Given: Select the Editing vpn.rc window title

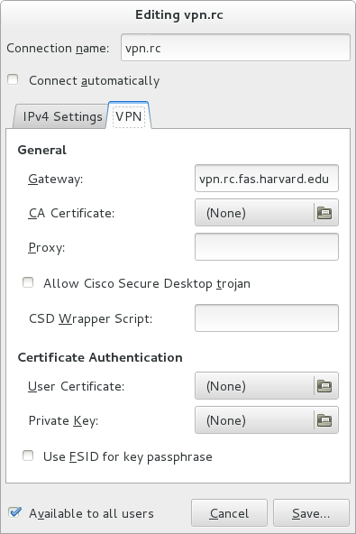Looking at the screenshot, I should (179, 15).
